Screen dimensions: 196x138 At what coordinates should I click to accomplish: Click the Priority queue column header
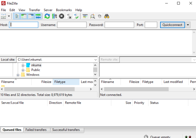pos(140,103)
